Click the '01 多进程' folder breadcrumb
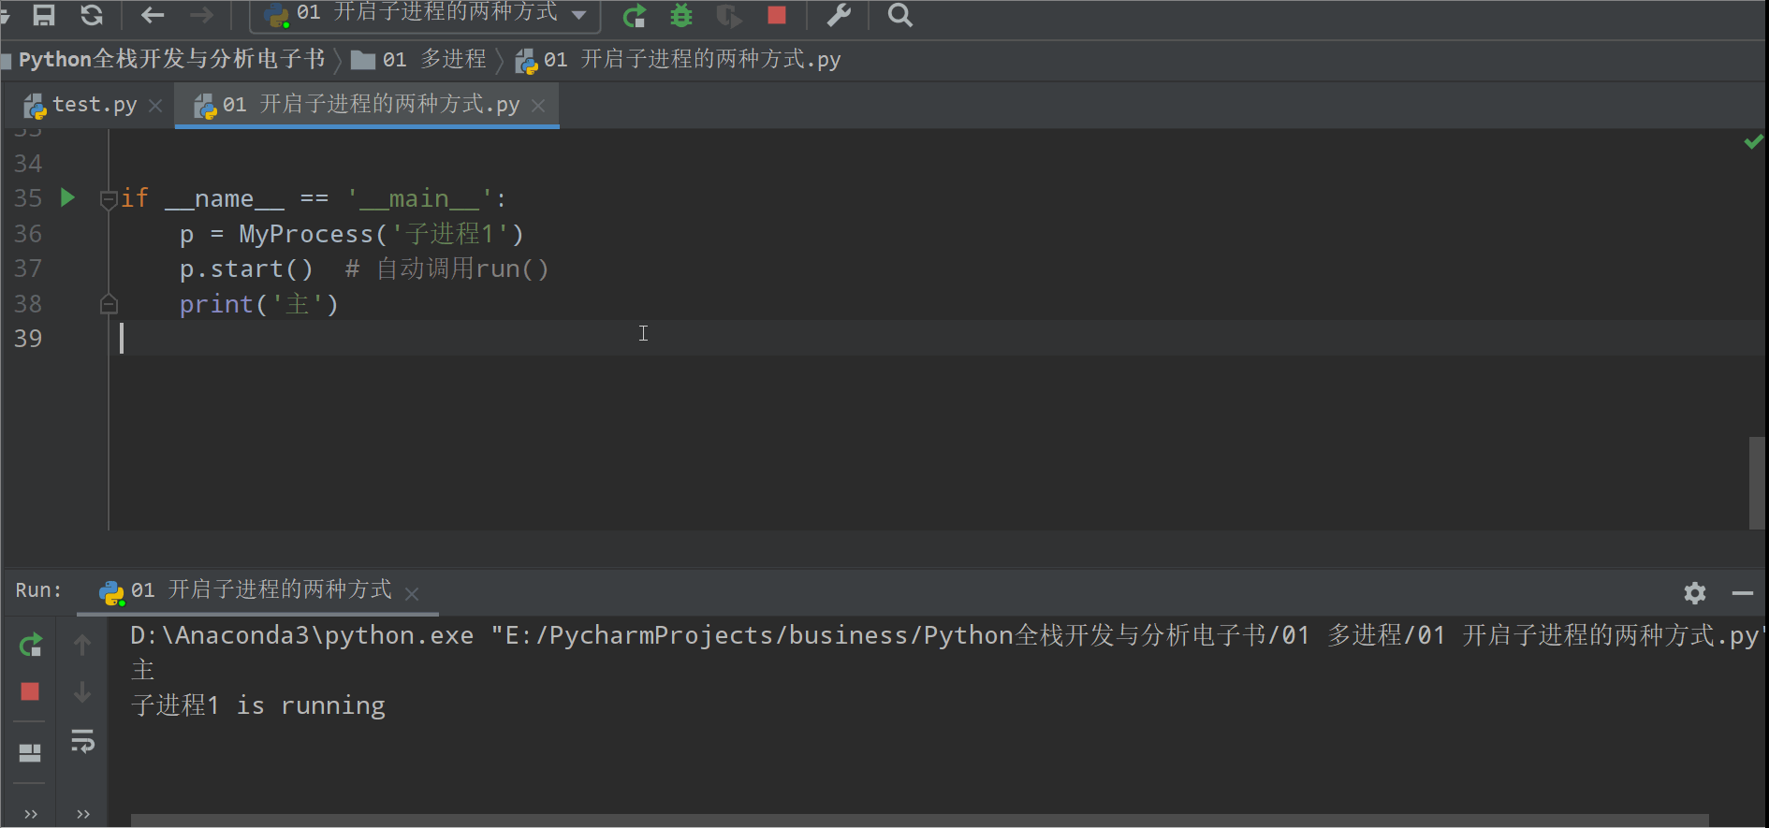The image size is (1769, 828). point(419,60)
